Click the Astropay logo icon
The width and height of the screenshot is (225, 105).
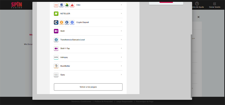pyautogui.click(x=56, y=57)
